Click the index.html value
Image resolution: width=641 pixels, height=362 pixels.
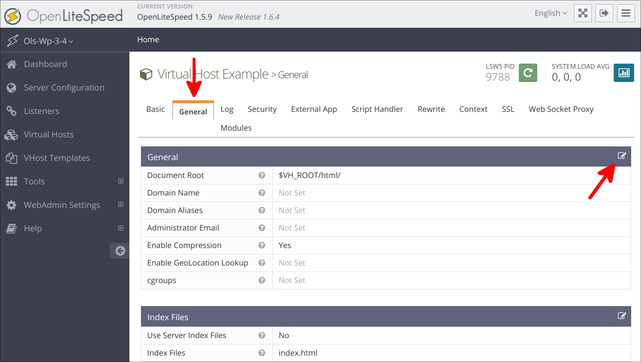point(298,353)
